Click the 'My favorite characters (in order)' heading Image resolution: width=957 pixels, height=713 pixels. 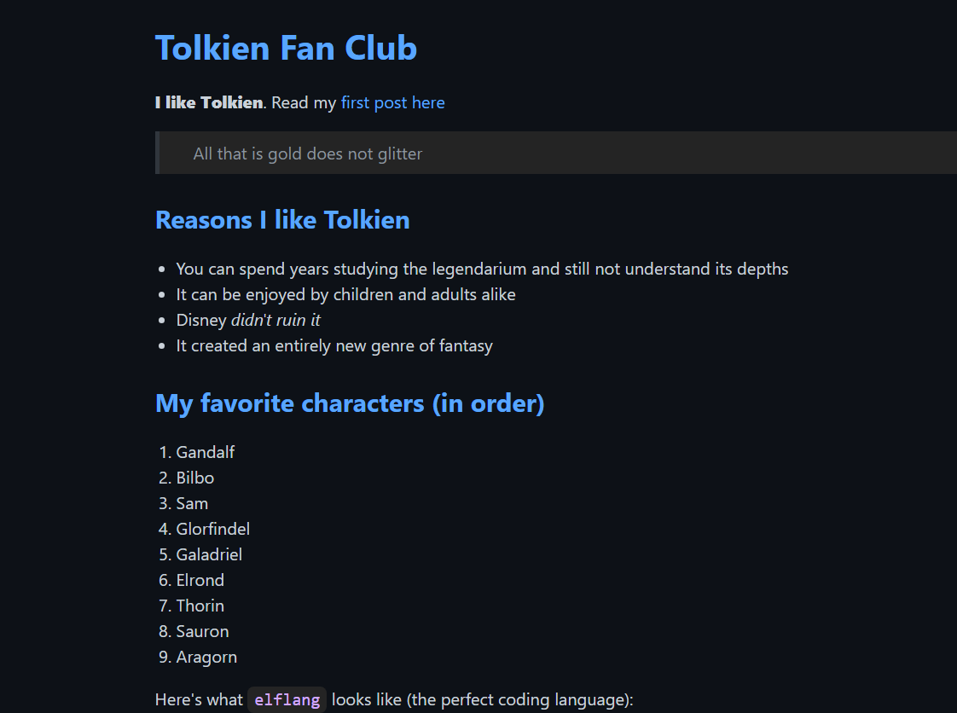click(x=350, y=403)
